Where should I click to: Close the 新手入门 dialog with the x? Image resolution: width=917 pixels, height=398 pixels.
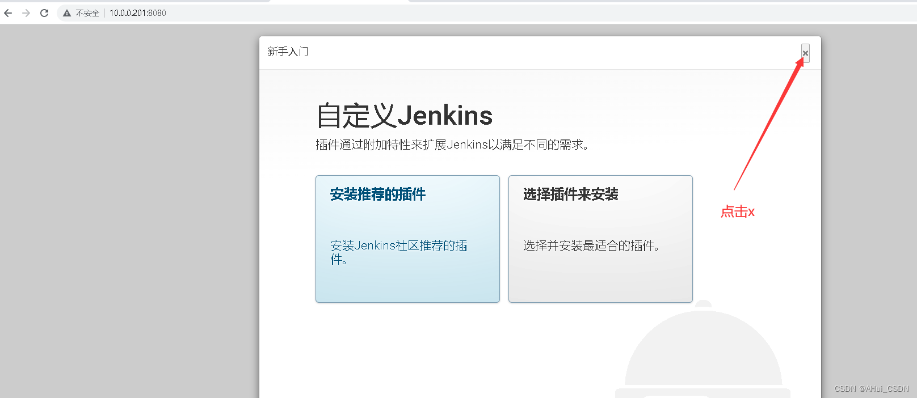tap(805, 53)
